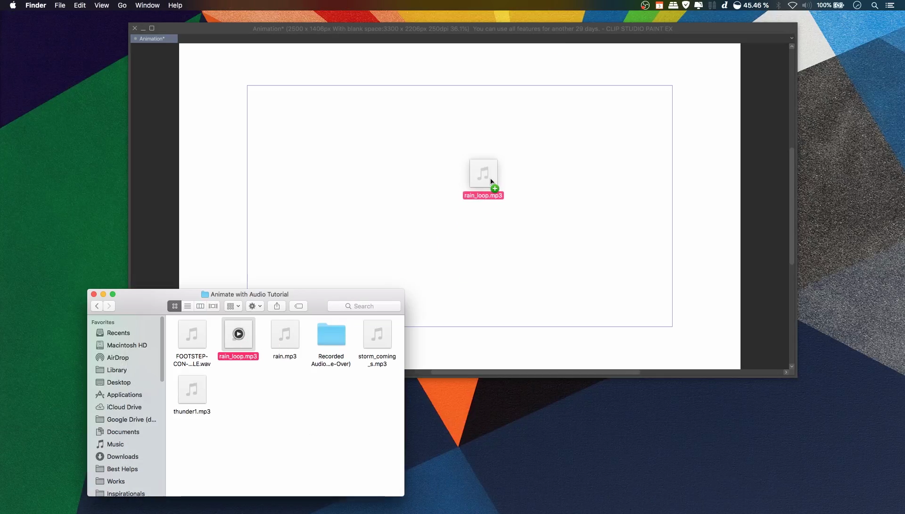
Task: Switch Finder to column view
Action: [x=200, y=306]
